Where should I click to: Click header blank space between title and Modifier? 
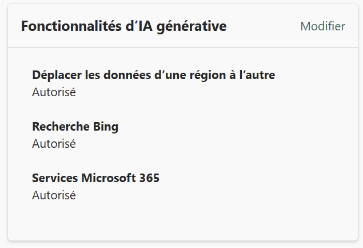click(263, 26)
